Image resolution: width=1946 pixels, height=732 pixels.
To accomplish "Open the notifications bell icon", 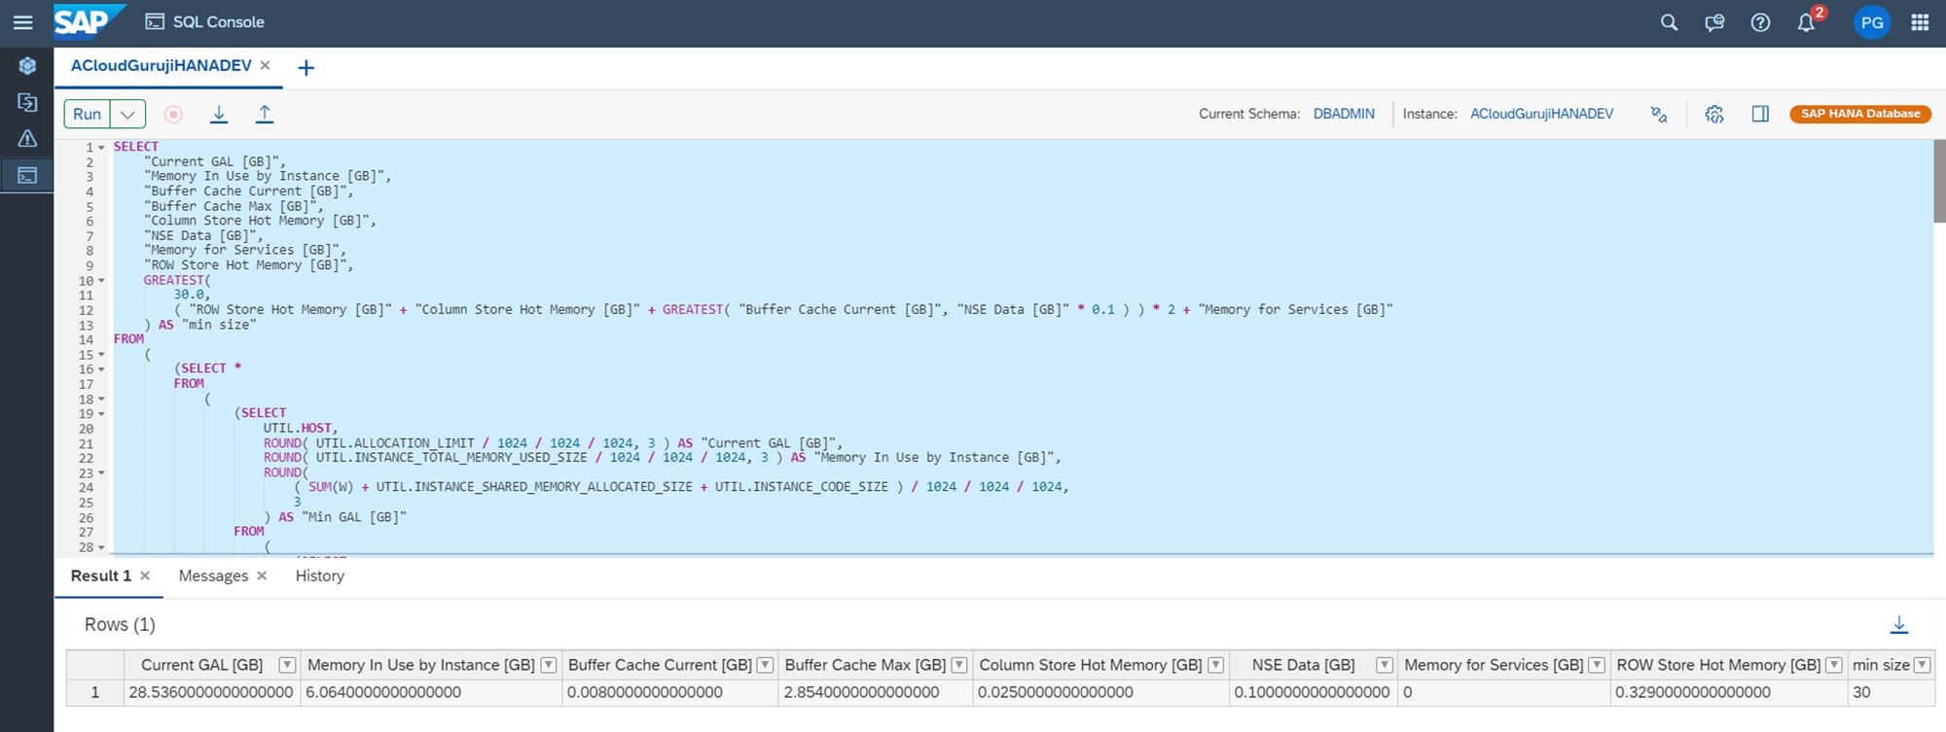I will [1806, 22].
